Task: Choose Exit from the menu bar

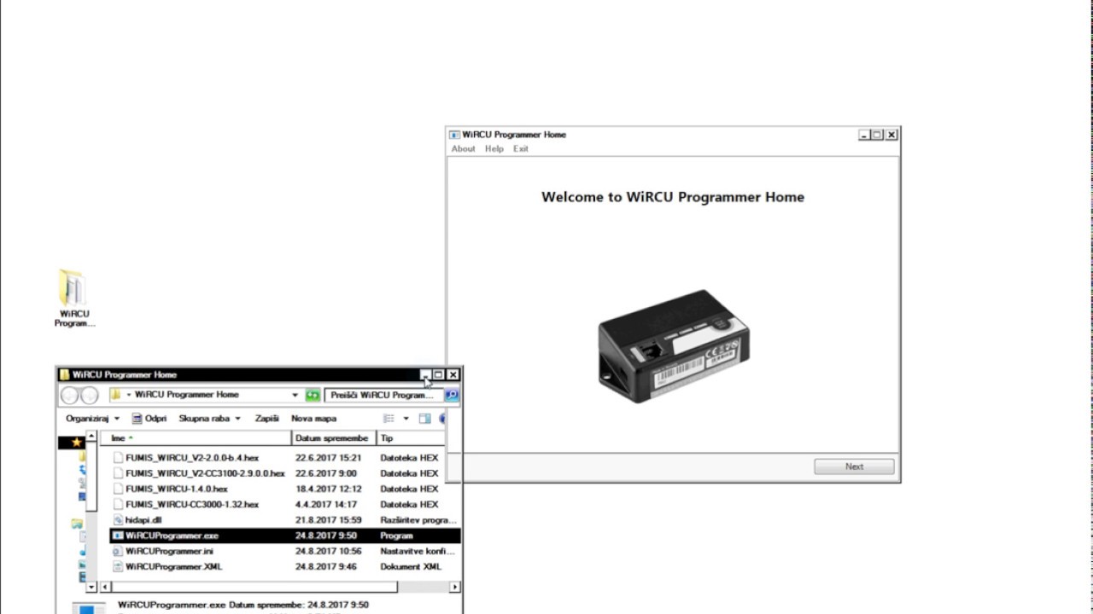Action: pos(521,148)
